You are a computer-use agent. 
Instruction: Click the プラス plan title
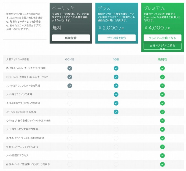(104, 8)
